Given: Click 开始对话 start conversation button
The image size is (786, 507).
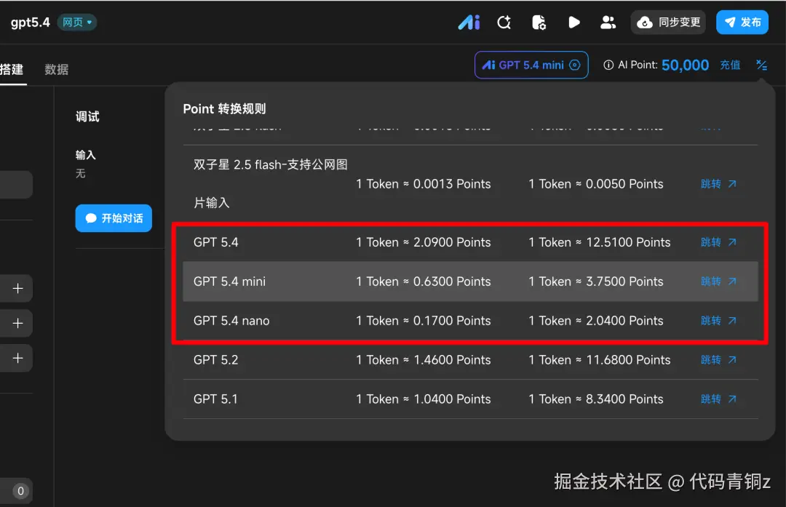Looking at the screenshot, I should click(114, 218).
